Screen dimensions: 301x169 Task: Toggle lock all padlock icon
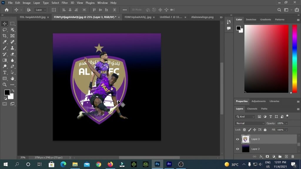coord(265,130)
